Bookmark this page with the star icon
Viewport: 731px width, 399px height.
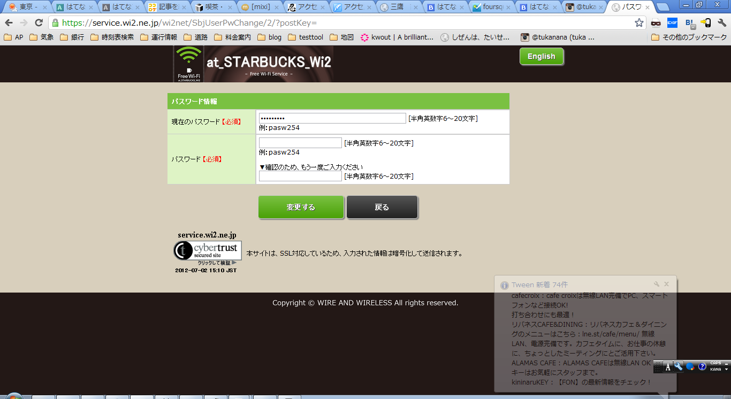[639, 22]
